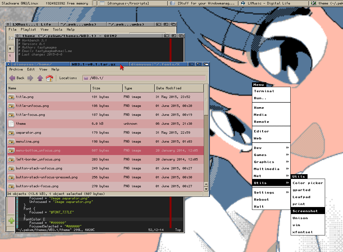
Task: Click the Location path input field
Action: coord(144,78)
